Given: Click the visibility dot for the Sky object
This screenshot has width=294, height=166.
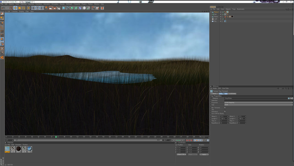Looking at the screenshot, I should click(x=220, y=21).
